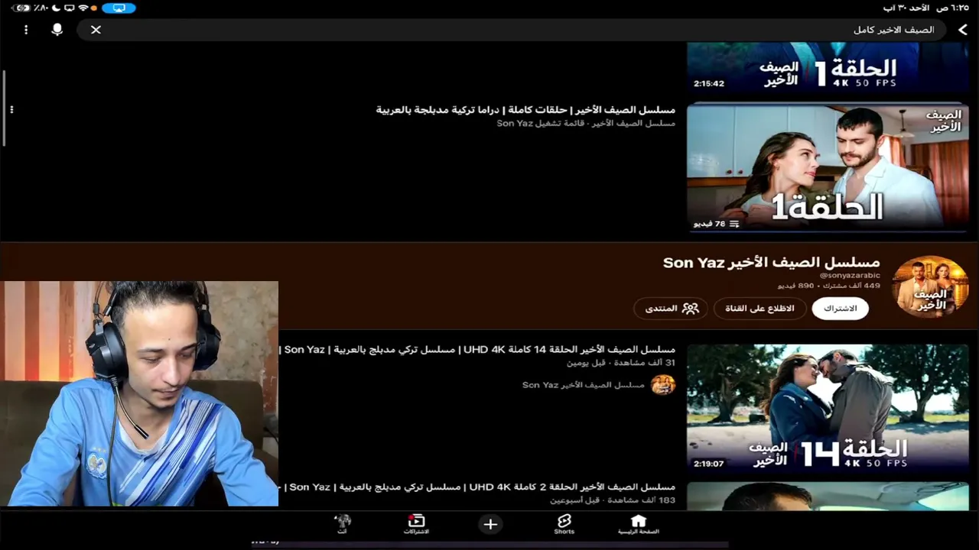
Task: Tap the 183 ألف مشاهدة view count text
Action: pos(640,500)
